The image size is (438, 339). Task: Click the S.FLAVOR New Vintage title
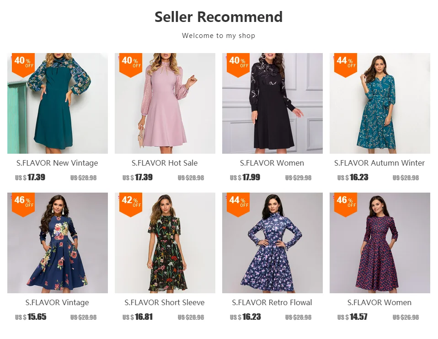pos(57,163)
